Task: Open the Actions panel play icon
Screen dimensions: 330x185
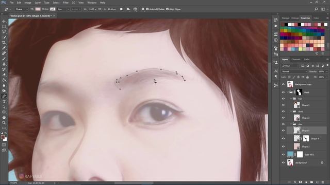Action: [276, 26]
